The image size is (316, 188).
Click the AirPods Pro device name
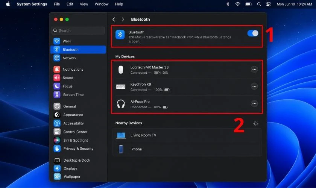coord(140,102)
